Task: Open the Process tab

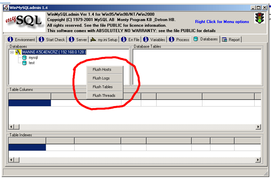Action: coord(179,39)
